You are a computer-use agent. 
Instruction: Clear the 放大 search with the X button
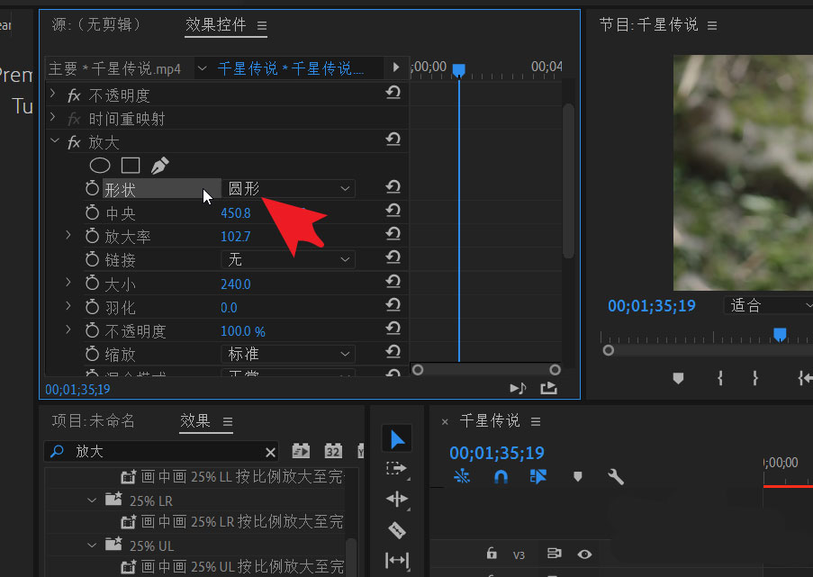click(x=269, y=450)
